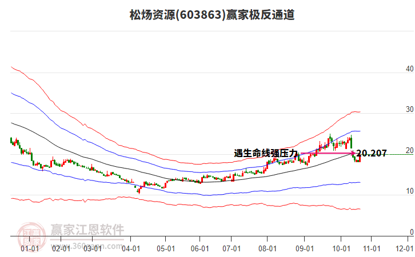
Task: Click the x-axis date label 02-01
Action: [61, 249]
